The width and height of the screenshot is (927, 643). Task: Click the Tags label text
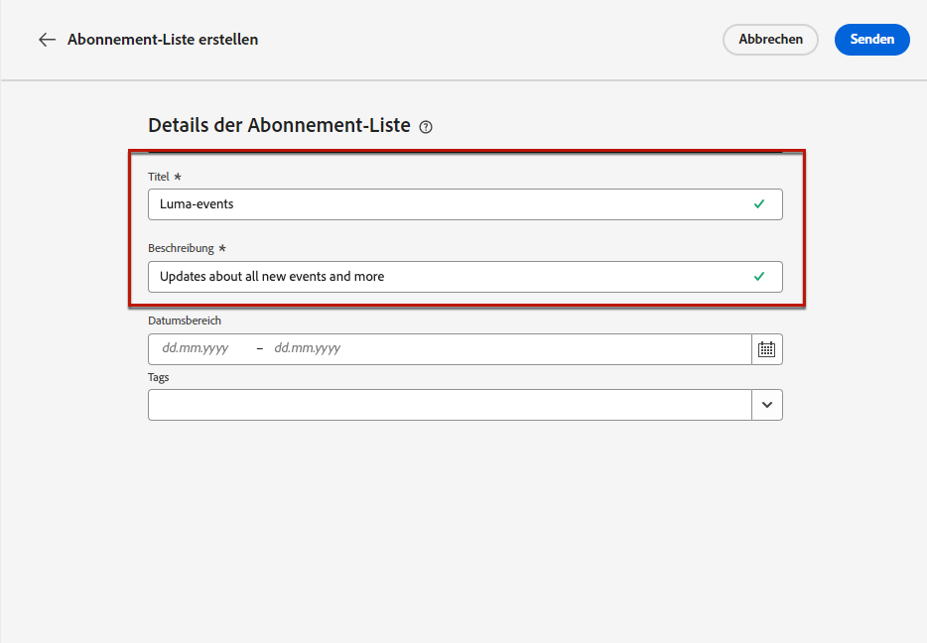coord(159,377)
